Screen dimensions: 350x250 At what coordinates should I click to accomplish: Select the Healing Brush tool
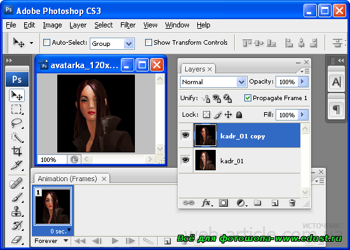click(17, 183)
